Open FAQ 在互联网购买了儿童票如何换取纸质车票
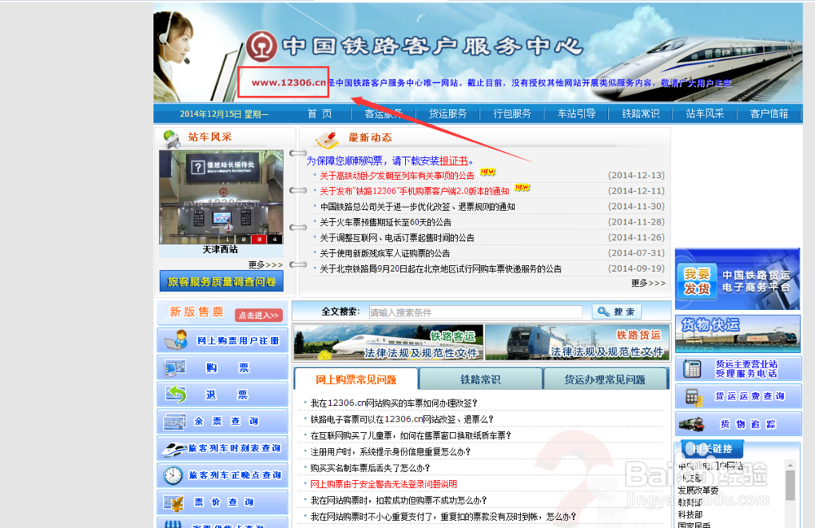Image resolution: width=815 pixels, height=528 pixels. point(411,436)
